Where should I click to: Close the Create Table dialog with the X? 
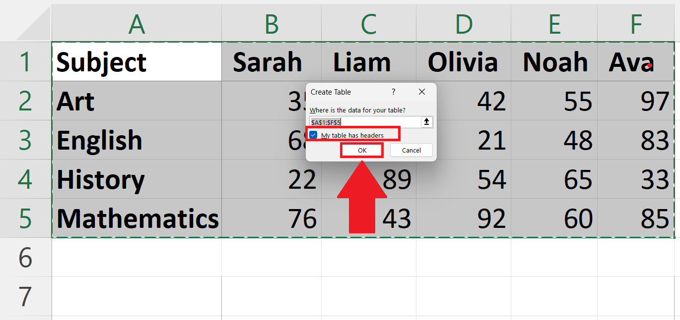point(421,92)
